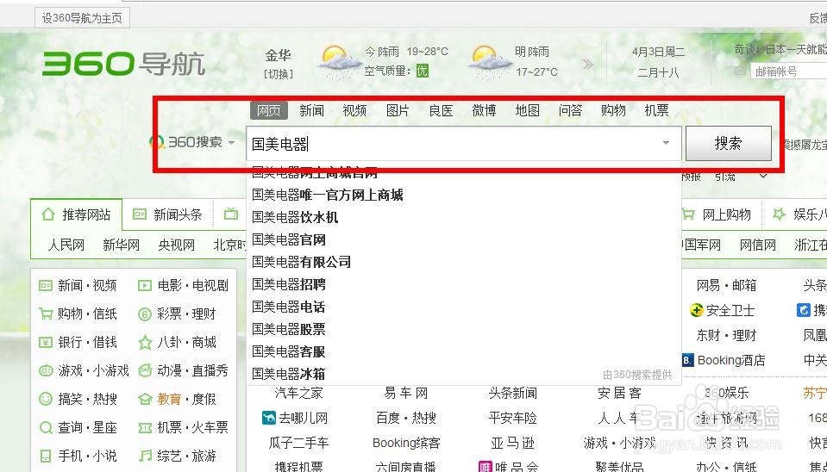Switch to the 视频 search tab
Viewport: 827px width, 472px height.
tap(354, 110)
